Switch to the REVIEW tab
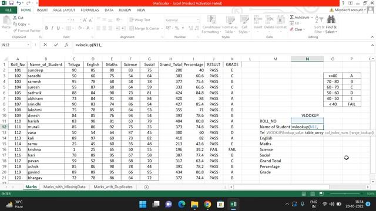Screen dimensions: 376x211 point(125,10)
